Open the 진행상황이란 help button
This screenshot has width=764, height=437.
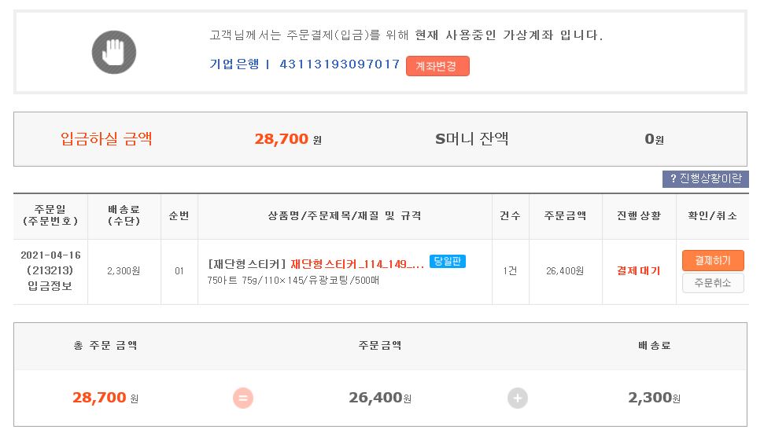[705, 179]
